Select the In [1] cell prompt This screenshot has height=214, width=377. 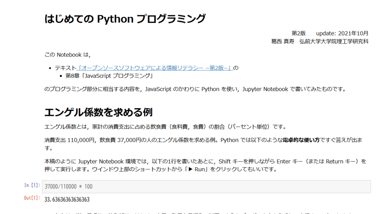(32, 186)
